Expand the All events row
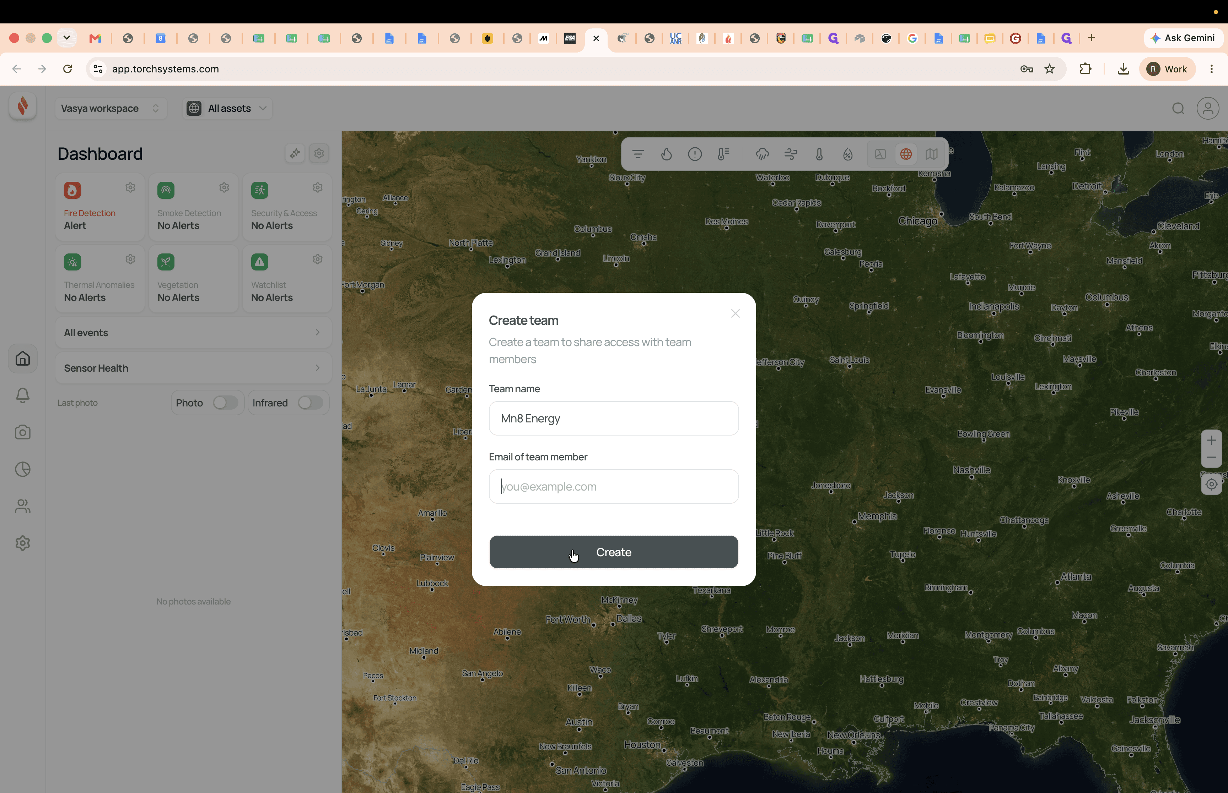Image resolution: width=1228 pixels, height=793 pixels. [193, 333]
